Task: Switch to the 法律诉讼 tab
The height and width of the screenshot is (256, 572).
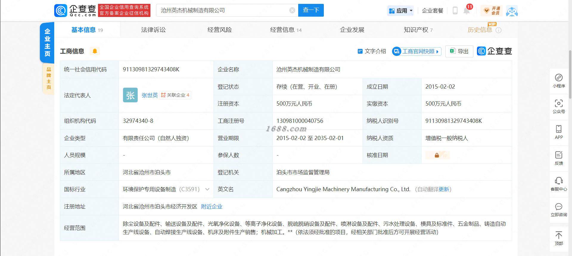Action: [x=153, y=30]
